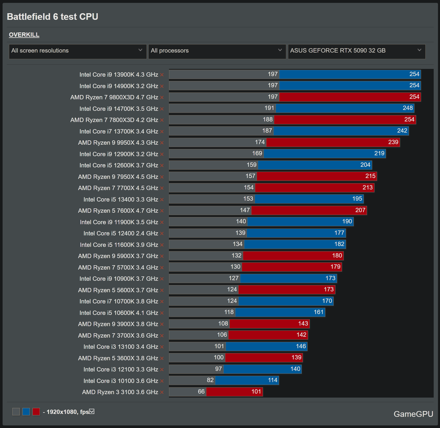Remove Intel Core i5 12400 from chart

click(x=162, y=234)
